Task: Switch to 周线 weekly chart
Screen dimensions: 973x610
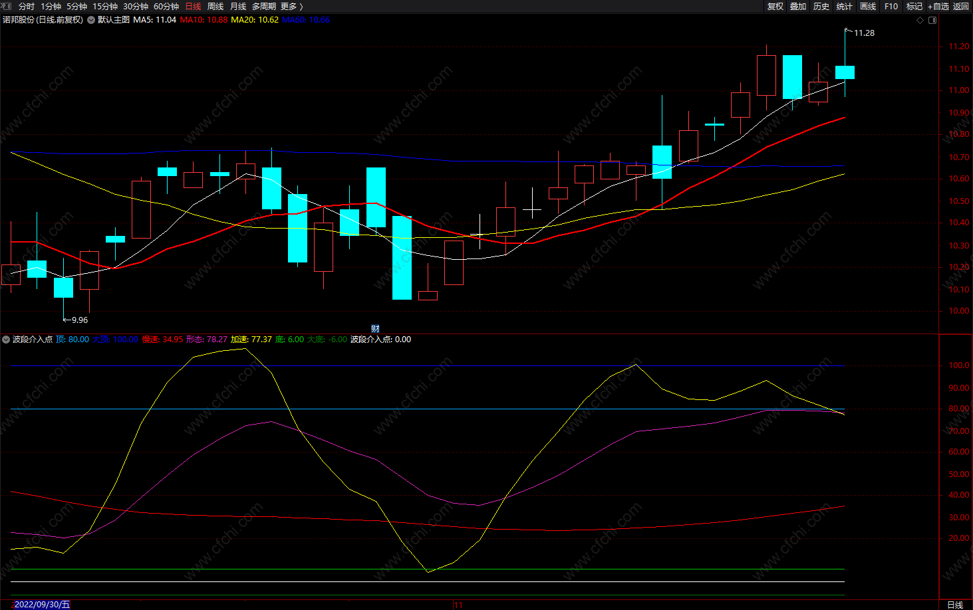Action: pos(215,6)
